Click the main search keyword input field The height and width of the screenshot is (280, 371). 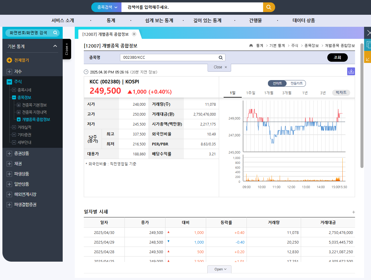192,7
